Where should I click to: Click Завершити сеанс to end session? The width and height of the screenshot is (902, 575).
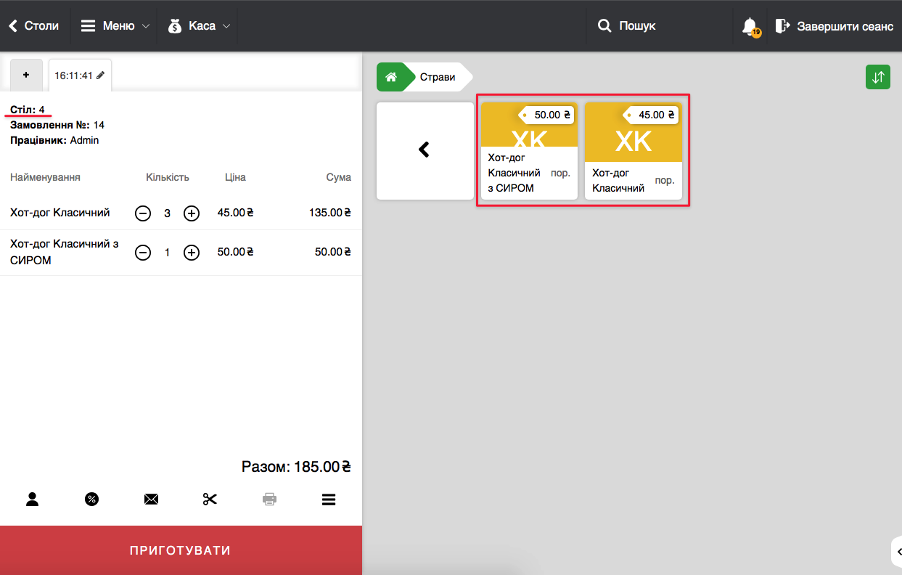(x=835, y=26)
